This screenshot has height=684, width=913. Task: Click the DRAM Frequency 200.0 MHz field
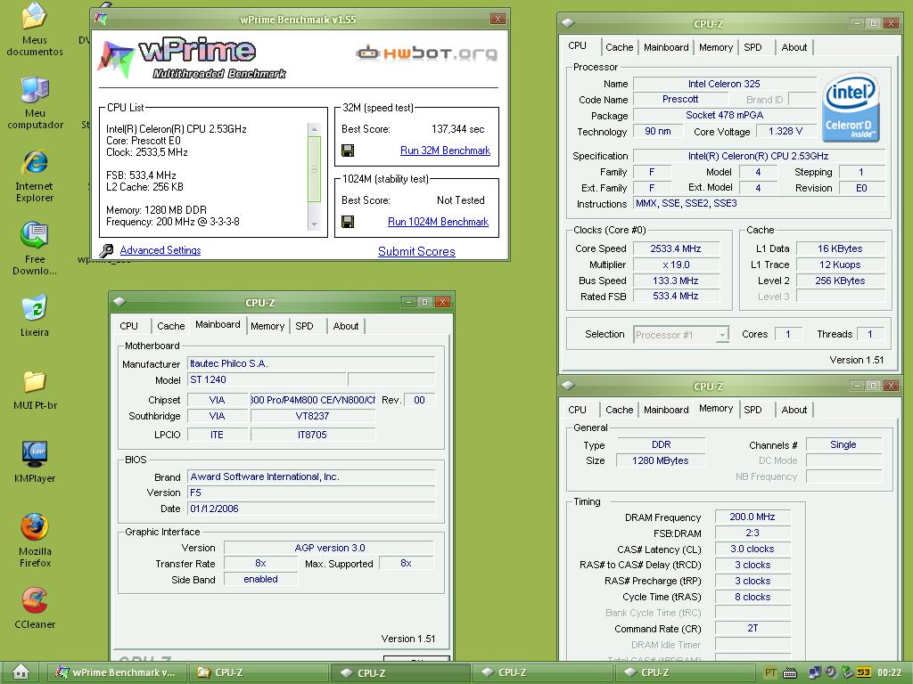(x=753, y=517)
